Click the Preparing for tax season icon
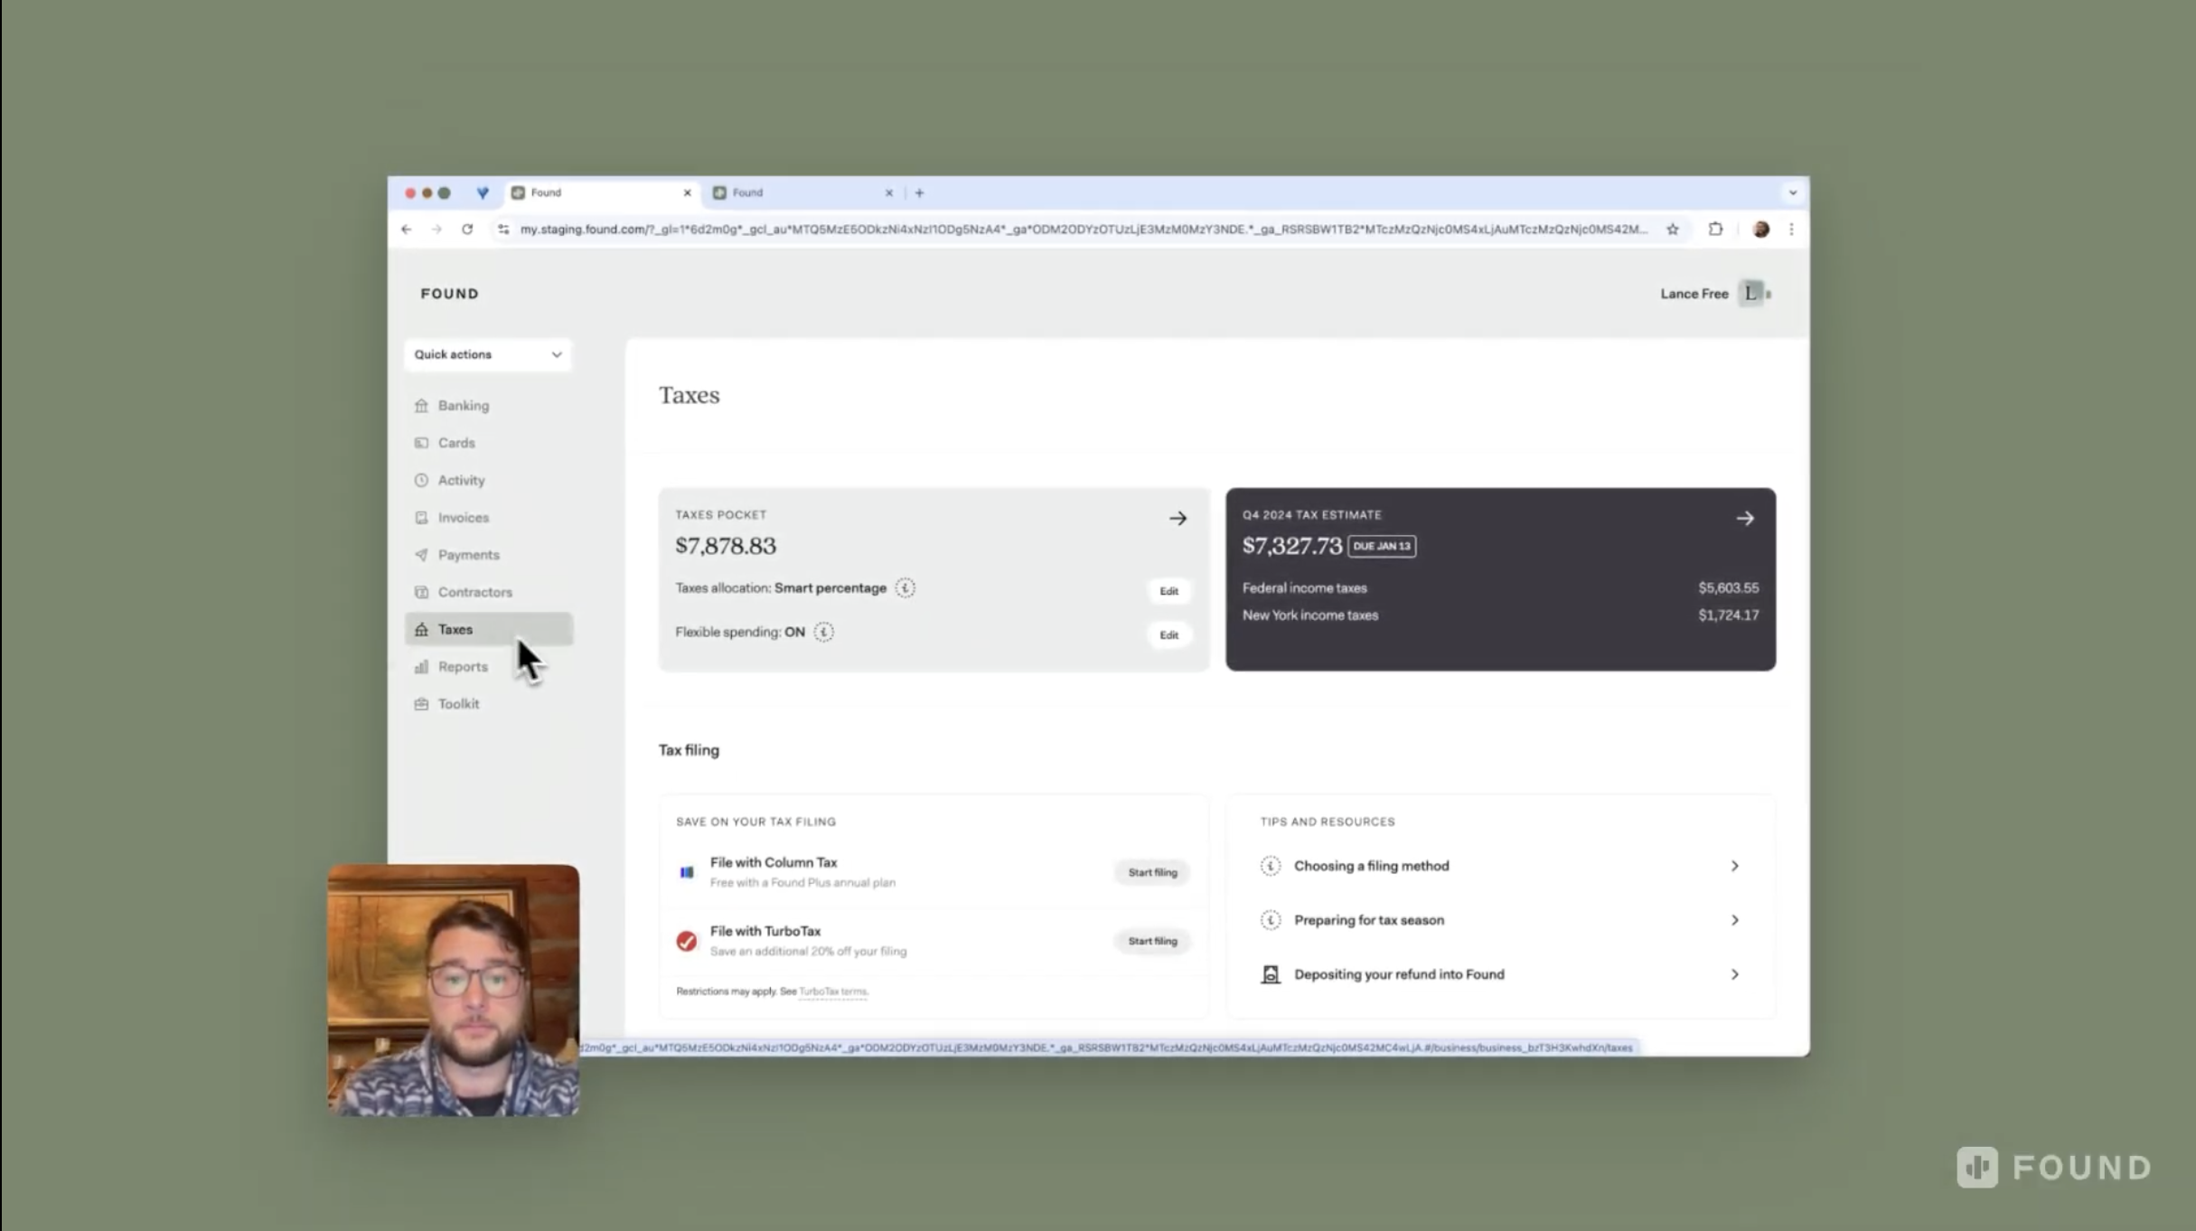 [x=1271, y=920]
